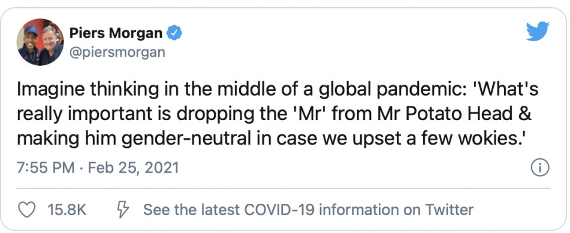Viewport: 570px width, 233px height.
Task: Open Piers Morgan's round profile picture
Action: click(x=40, y=42)
